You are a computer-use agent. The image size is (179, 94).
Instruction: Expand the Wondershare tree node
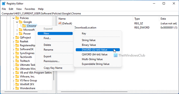point(14,88)
